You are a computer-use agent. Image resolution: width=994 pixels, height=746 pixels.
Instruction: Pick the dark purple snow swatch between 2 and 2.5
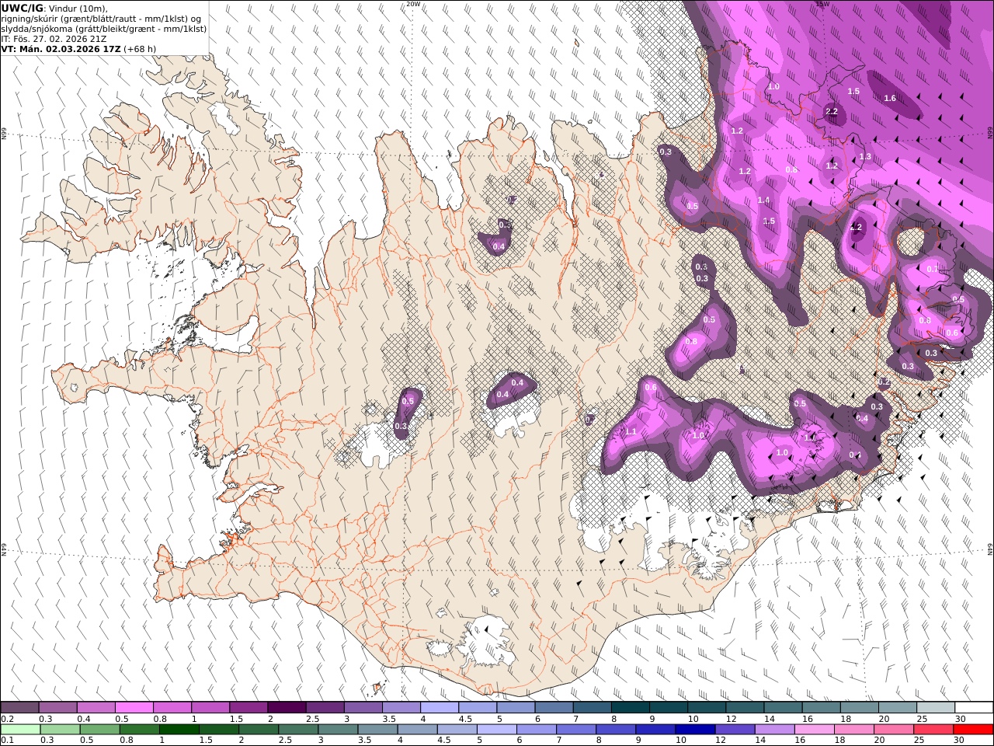click(x=287, y=707)
